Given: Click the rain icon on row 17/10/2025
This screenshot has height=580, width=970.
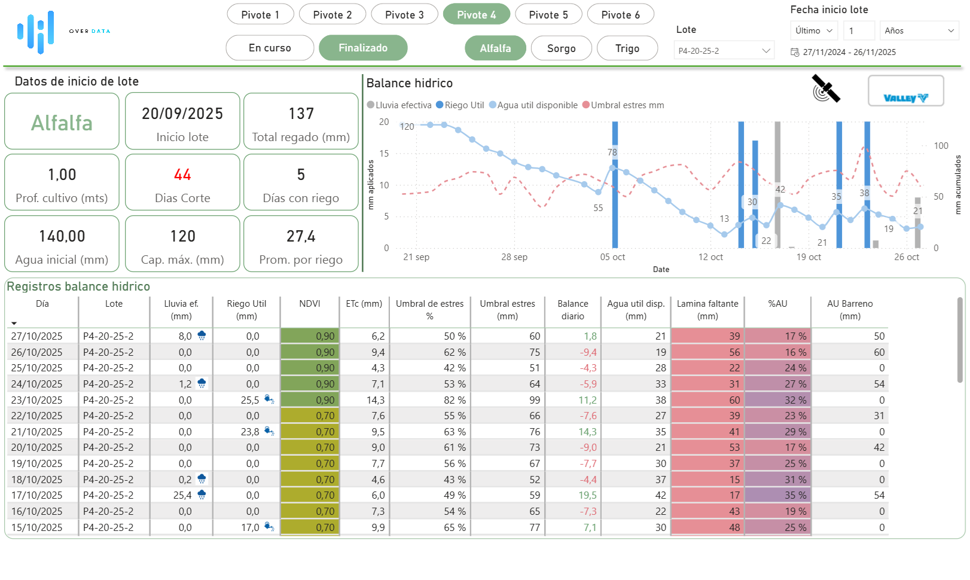Looking at the screenshot, I should tap(202, 493).
